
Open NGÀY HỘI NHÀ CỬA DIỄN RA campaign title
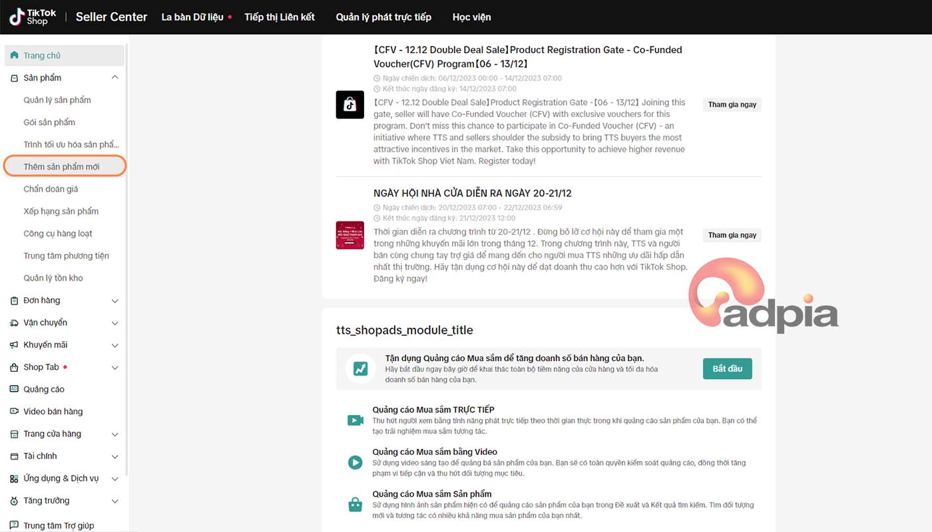pos(473,193)
